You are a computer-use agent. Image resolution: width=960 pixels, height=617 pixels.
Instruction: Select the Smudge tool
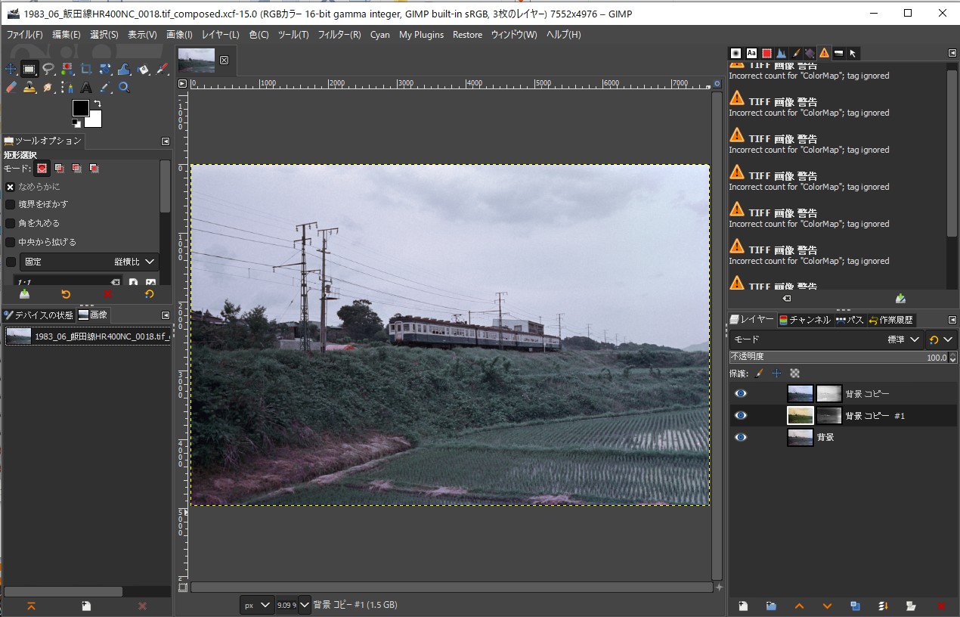(48, 88)
